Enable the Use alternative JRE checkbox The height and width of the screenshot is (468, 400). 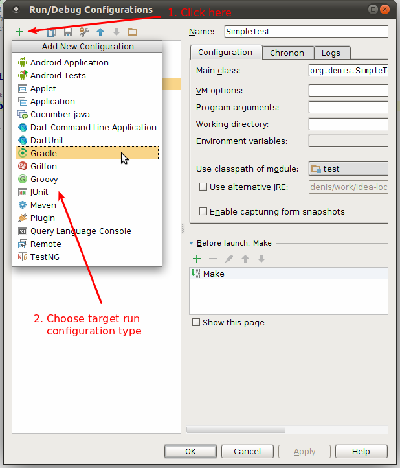[x=204, y=187]
